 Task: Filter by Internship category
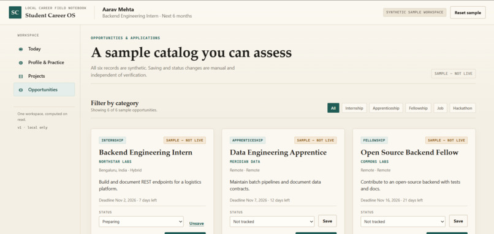[354, 108]
